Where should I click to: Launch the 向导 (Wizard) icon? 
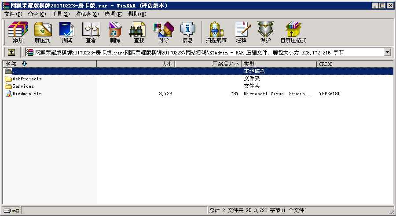tap(163, 32)
